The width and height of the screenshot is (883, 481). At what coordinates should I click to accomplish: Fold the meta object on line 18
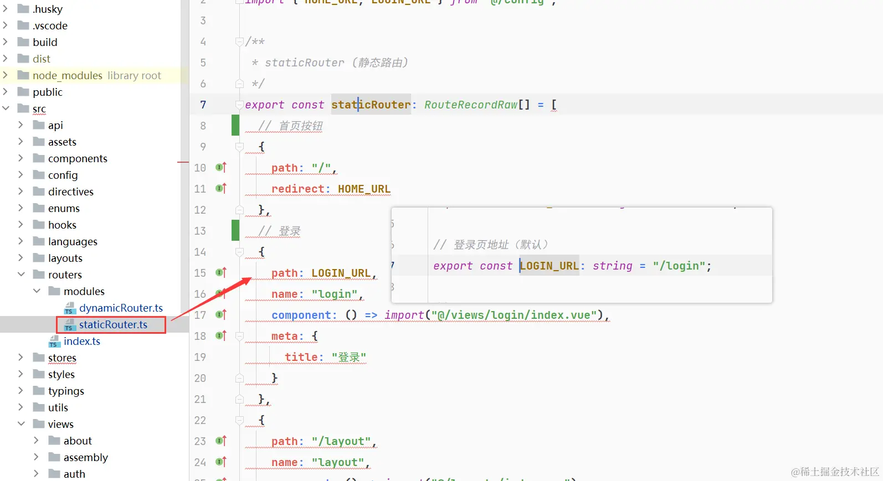coord(239,336)
